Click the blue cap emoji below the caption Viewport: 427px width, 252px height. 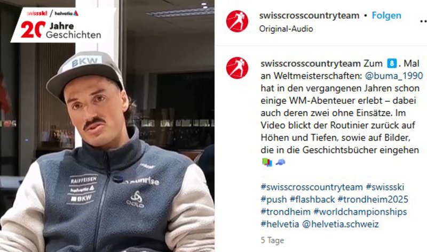(x=281, y=162)
